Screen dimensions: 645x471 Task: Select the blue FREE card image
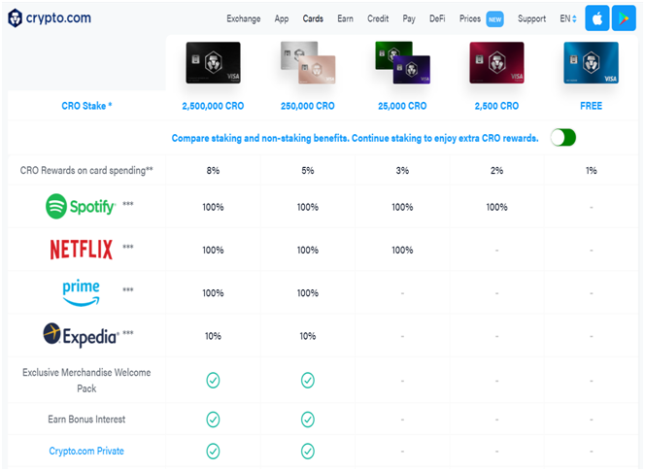pos(592,62)
